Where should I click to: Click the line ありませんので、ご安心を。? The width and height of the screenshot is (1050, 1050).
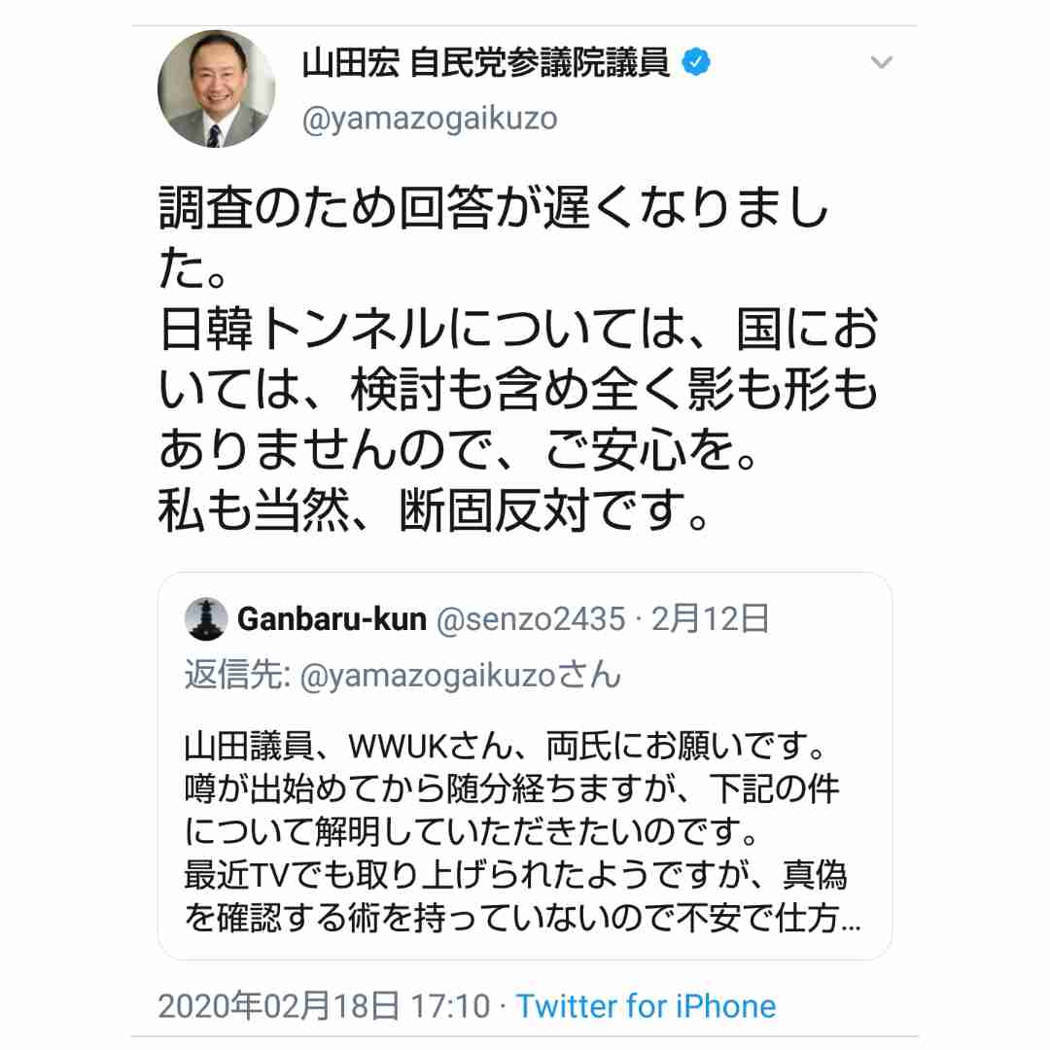click(459, 450)
